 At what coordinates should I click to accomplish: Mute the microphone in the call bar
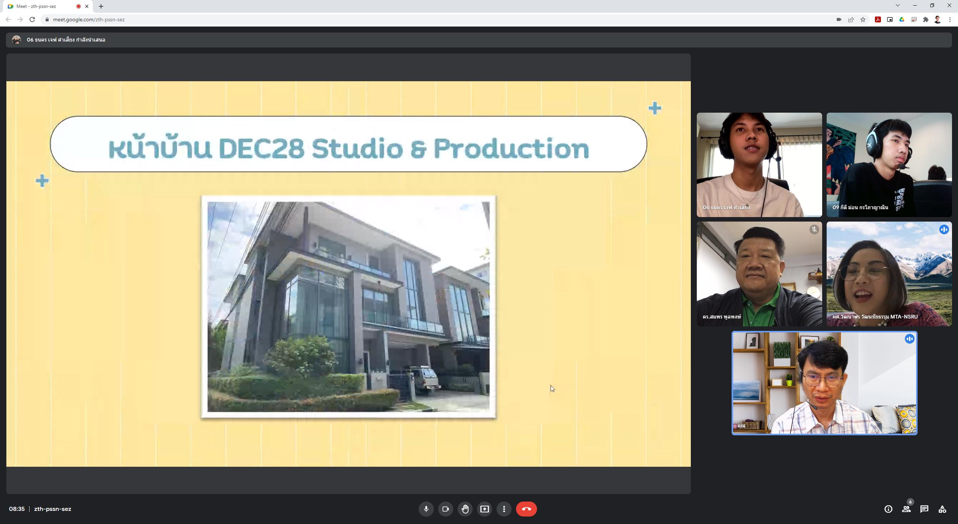(x=426, y=509)
